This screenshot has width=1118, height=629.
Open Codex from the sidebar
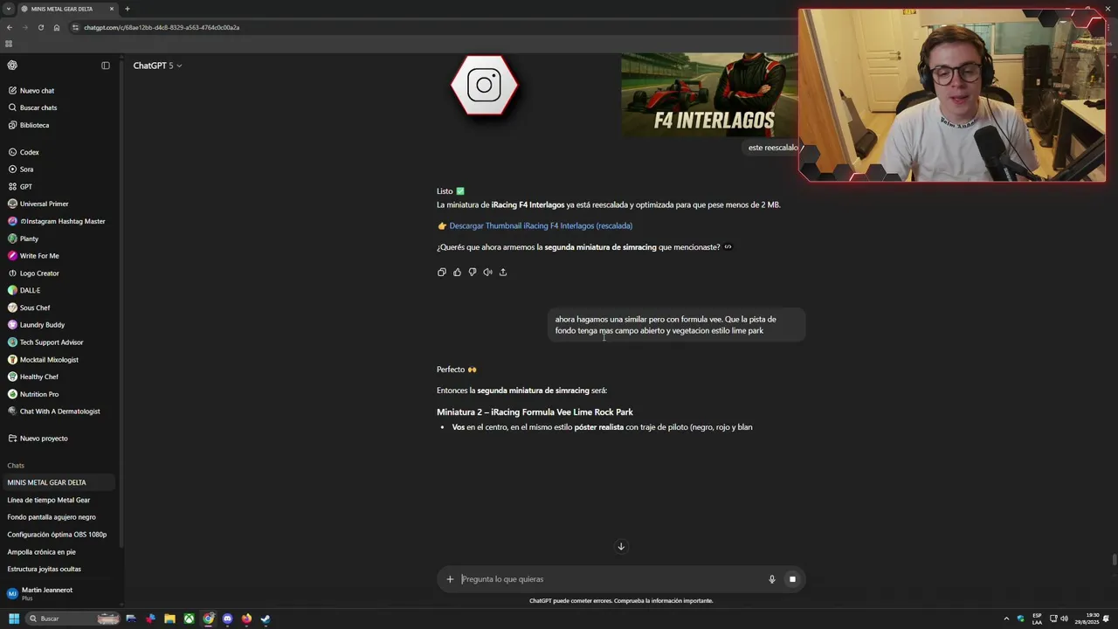[x=30, y=152]
